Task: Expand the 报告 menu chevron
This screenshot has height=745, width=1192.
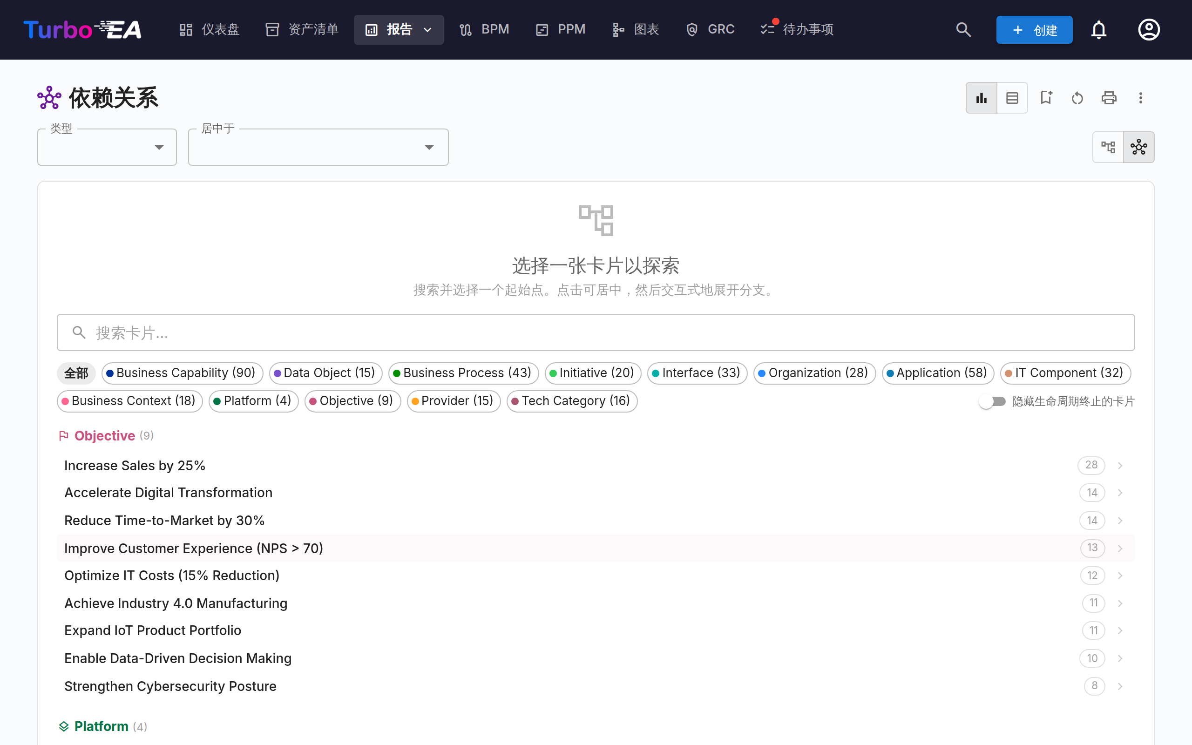Action: (x=427, y=30)
